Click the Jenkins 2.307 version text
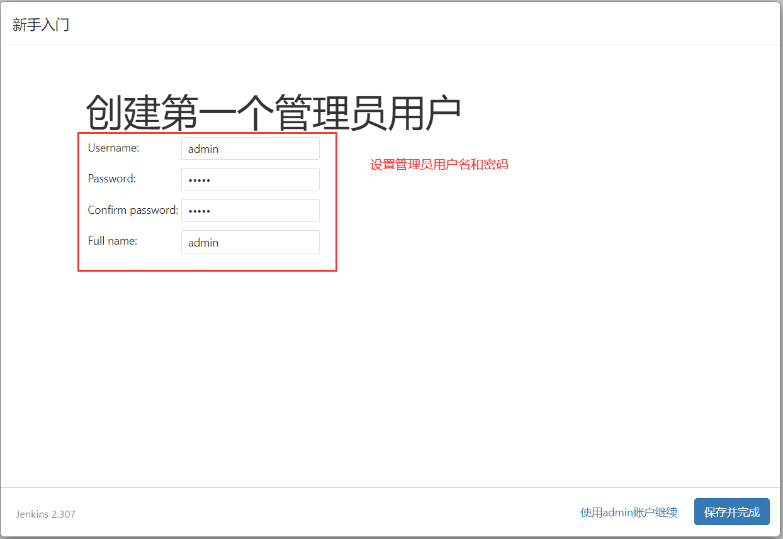 tap(45, 514)
